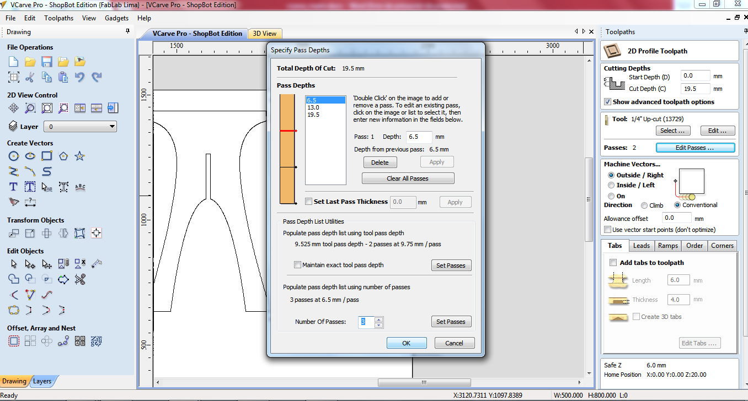The width and height of the screenshot is (748, 401).
Task: Click Set Passes for number of passes
Action: 451,322
